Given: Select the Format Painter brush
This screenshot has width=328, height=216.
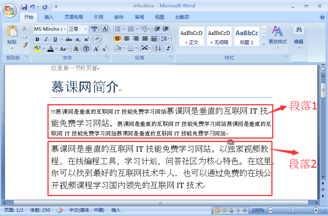Looking at the screenshot, I should 24,44.
